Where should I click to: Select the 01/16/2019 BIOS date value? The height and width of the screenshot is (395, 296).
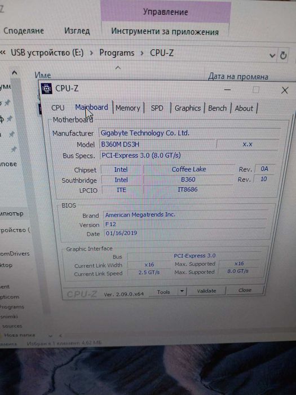point(185,233)
